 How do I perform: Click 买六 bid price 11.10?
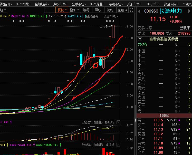[x=158, y=143]
